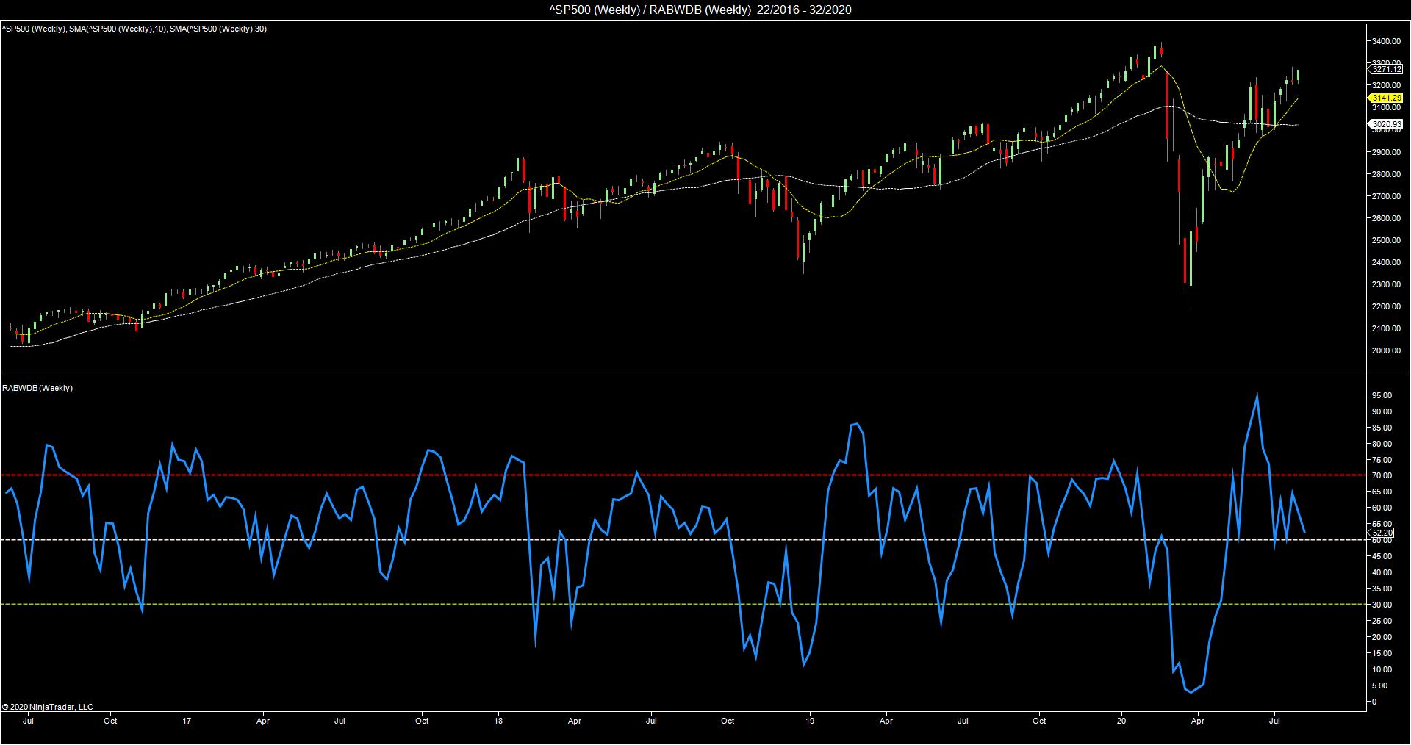The height and width of the screenshot is (745, 1411).
Task: Click the RABWDB (Weekly) panel label
Action: (x=37, y=388)
